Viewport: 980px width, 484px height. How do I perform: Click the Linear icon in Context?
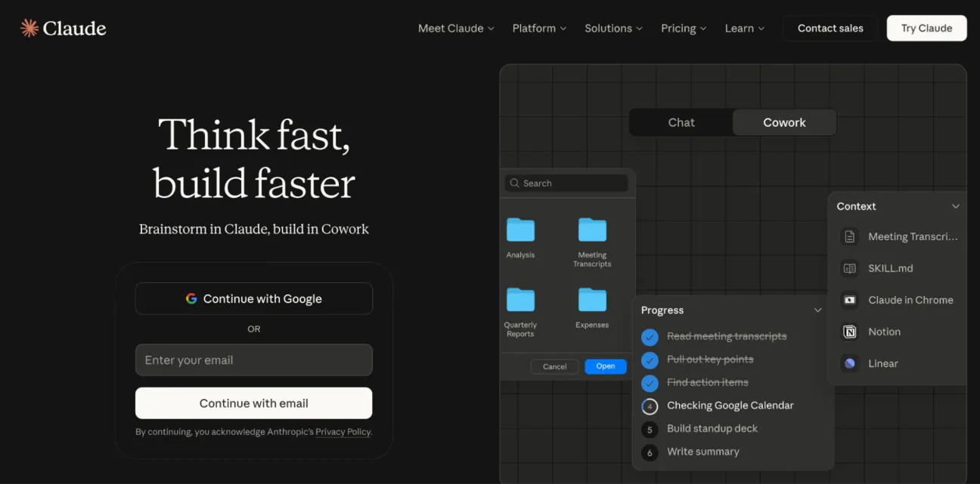pos(850,363)
